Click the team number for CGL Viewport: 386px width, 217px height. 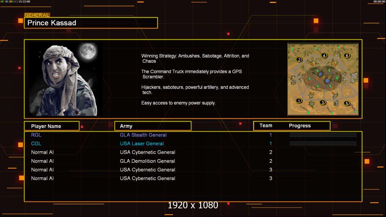coord(270,144)
